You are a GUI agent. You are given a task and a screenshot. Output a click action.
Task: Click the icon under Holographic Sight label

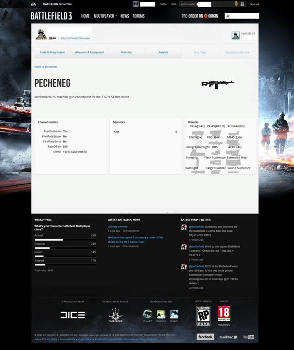point(197,153)
